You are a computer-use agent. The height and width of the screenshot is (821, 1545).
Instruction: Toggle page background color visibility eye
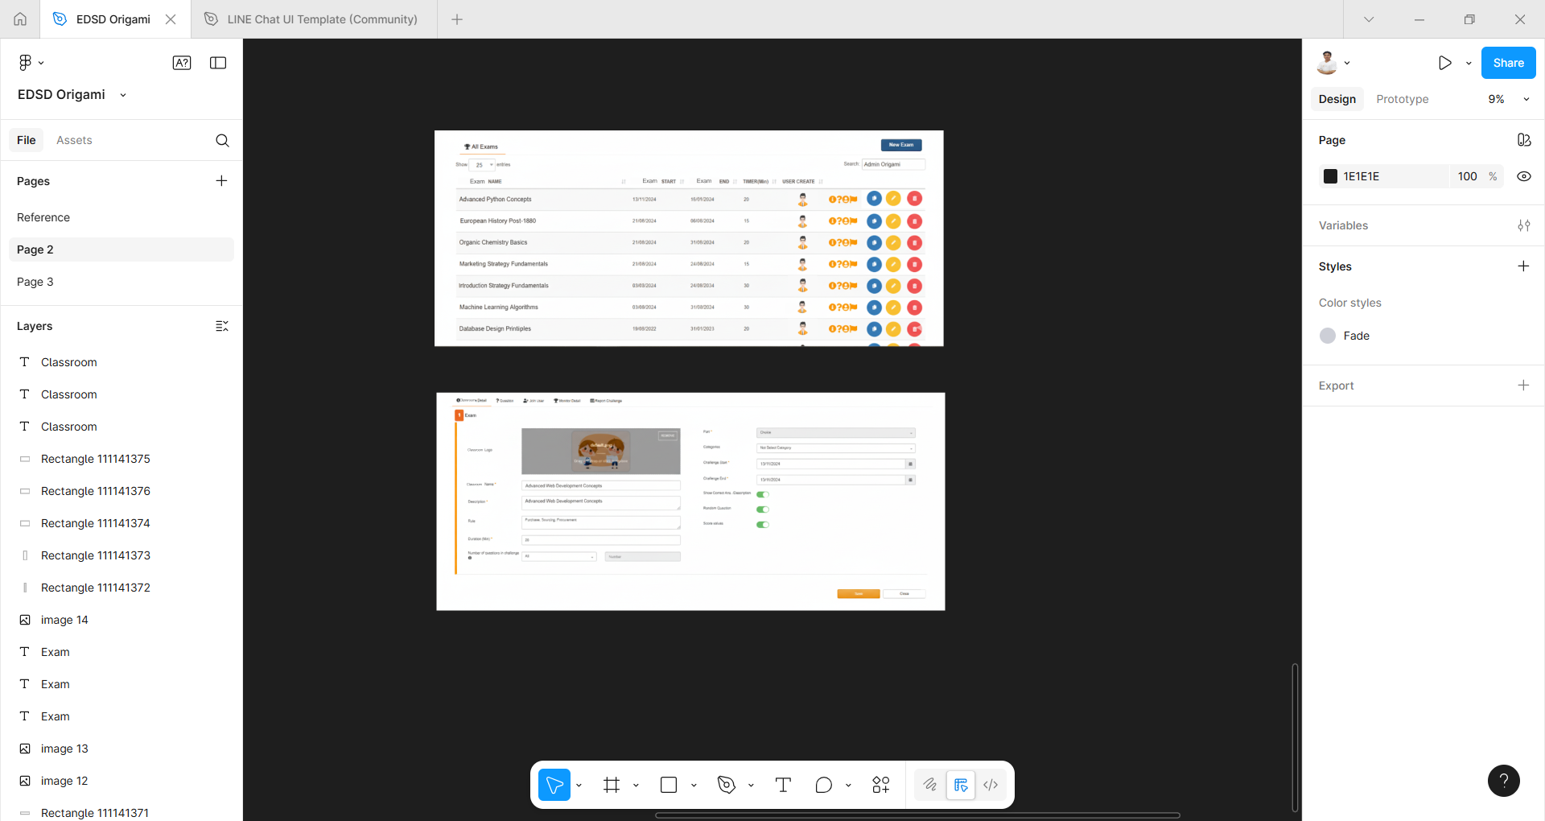[1523, 176]
